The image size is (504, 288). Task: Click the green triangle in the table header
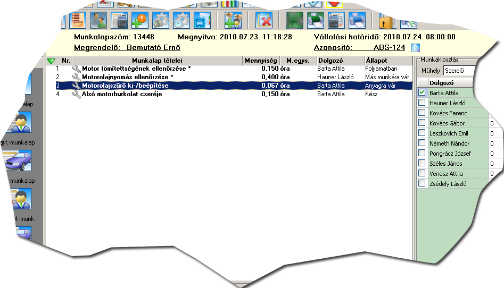click(51, 61)
